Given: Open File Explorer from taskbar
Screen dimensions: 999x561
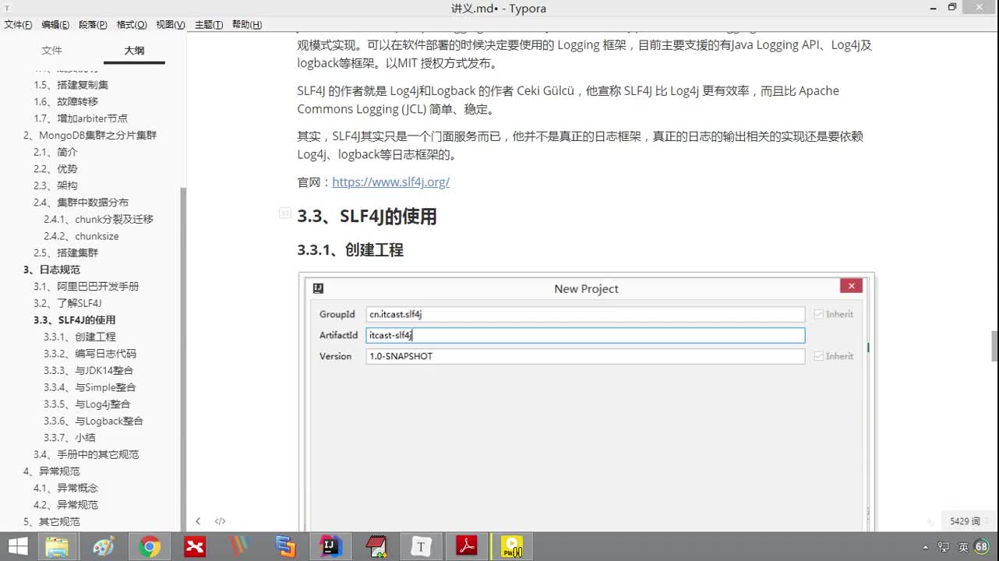Looking at the screenshot, I should (x=57, y=546).
